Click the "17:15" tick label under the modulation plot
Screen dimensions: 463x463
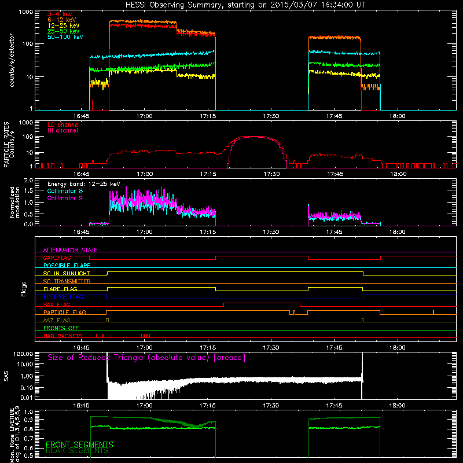coord(208,232)
